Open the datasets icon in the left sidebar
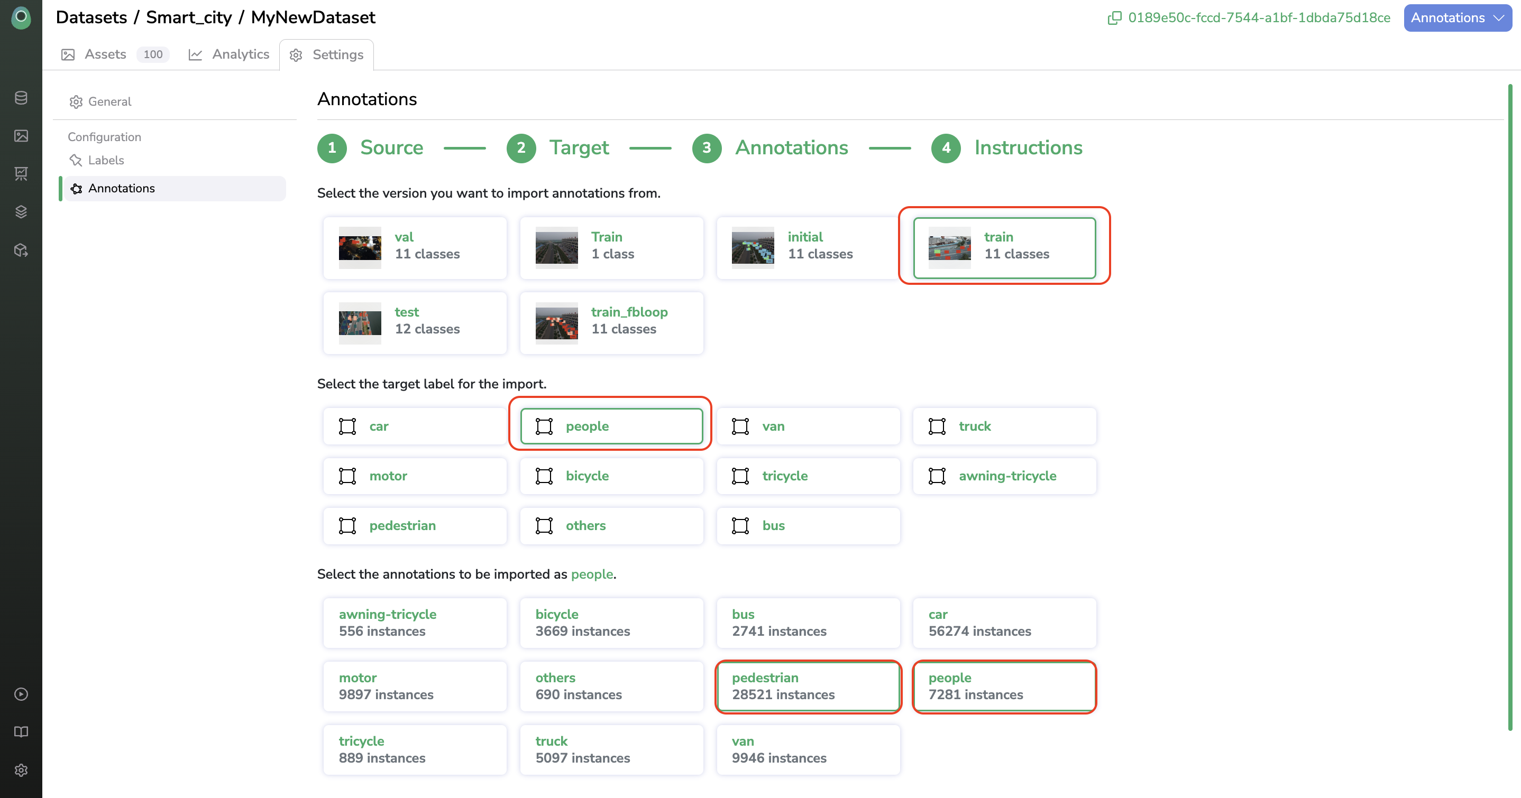This screenshot has height=798, width=1521. [x=21, y=98]
